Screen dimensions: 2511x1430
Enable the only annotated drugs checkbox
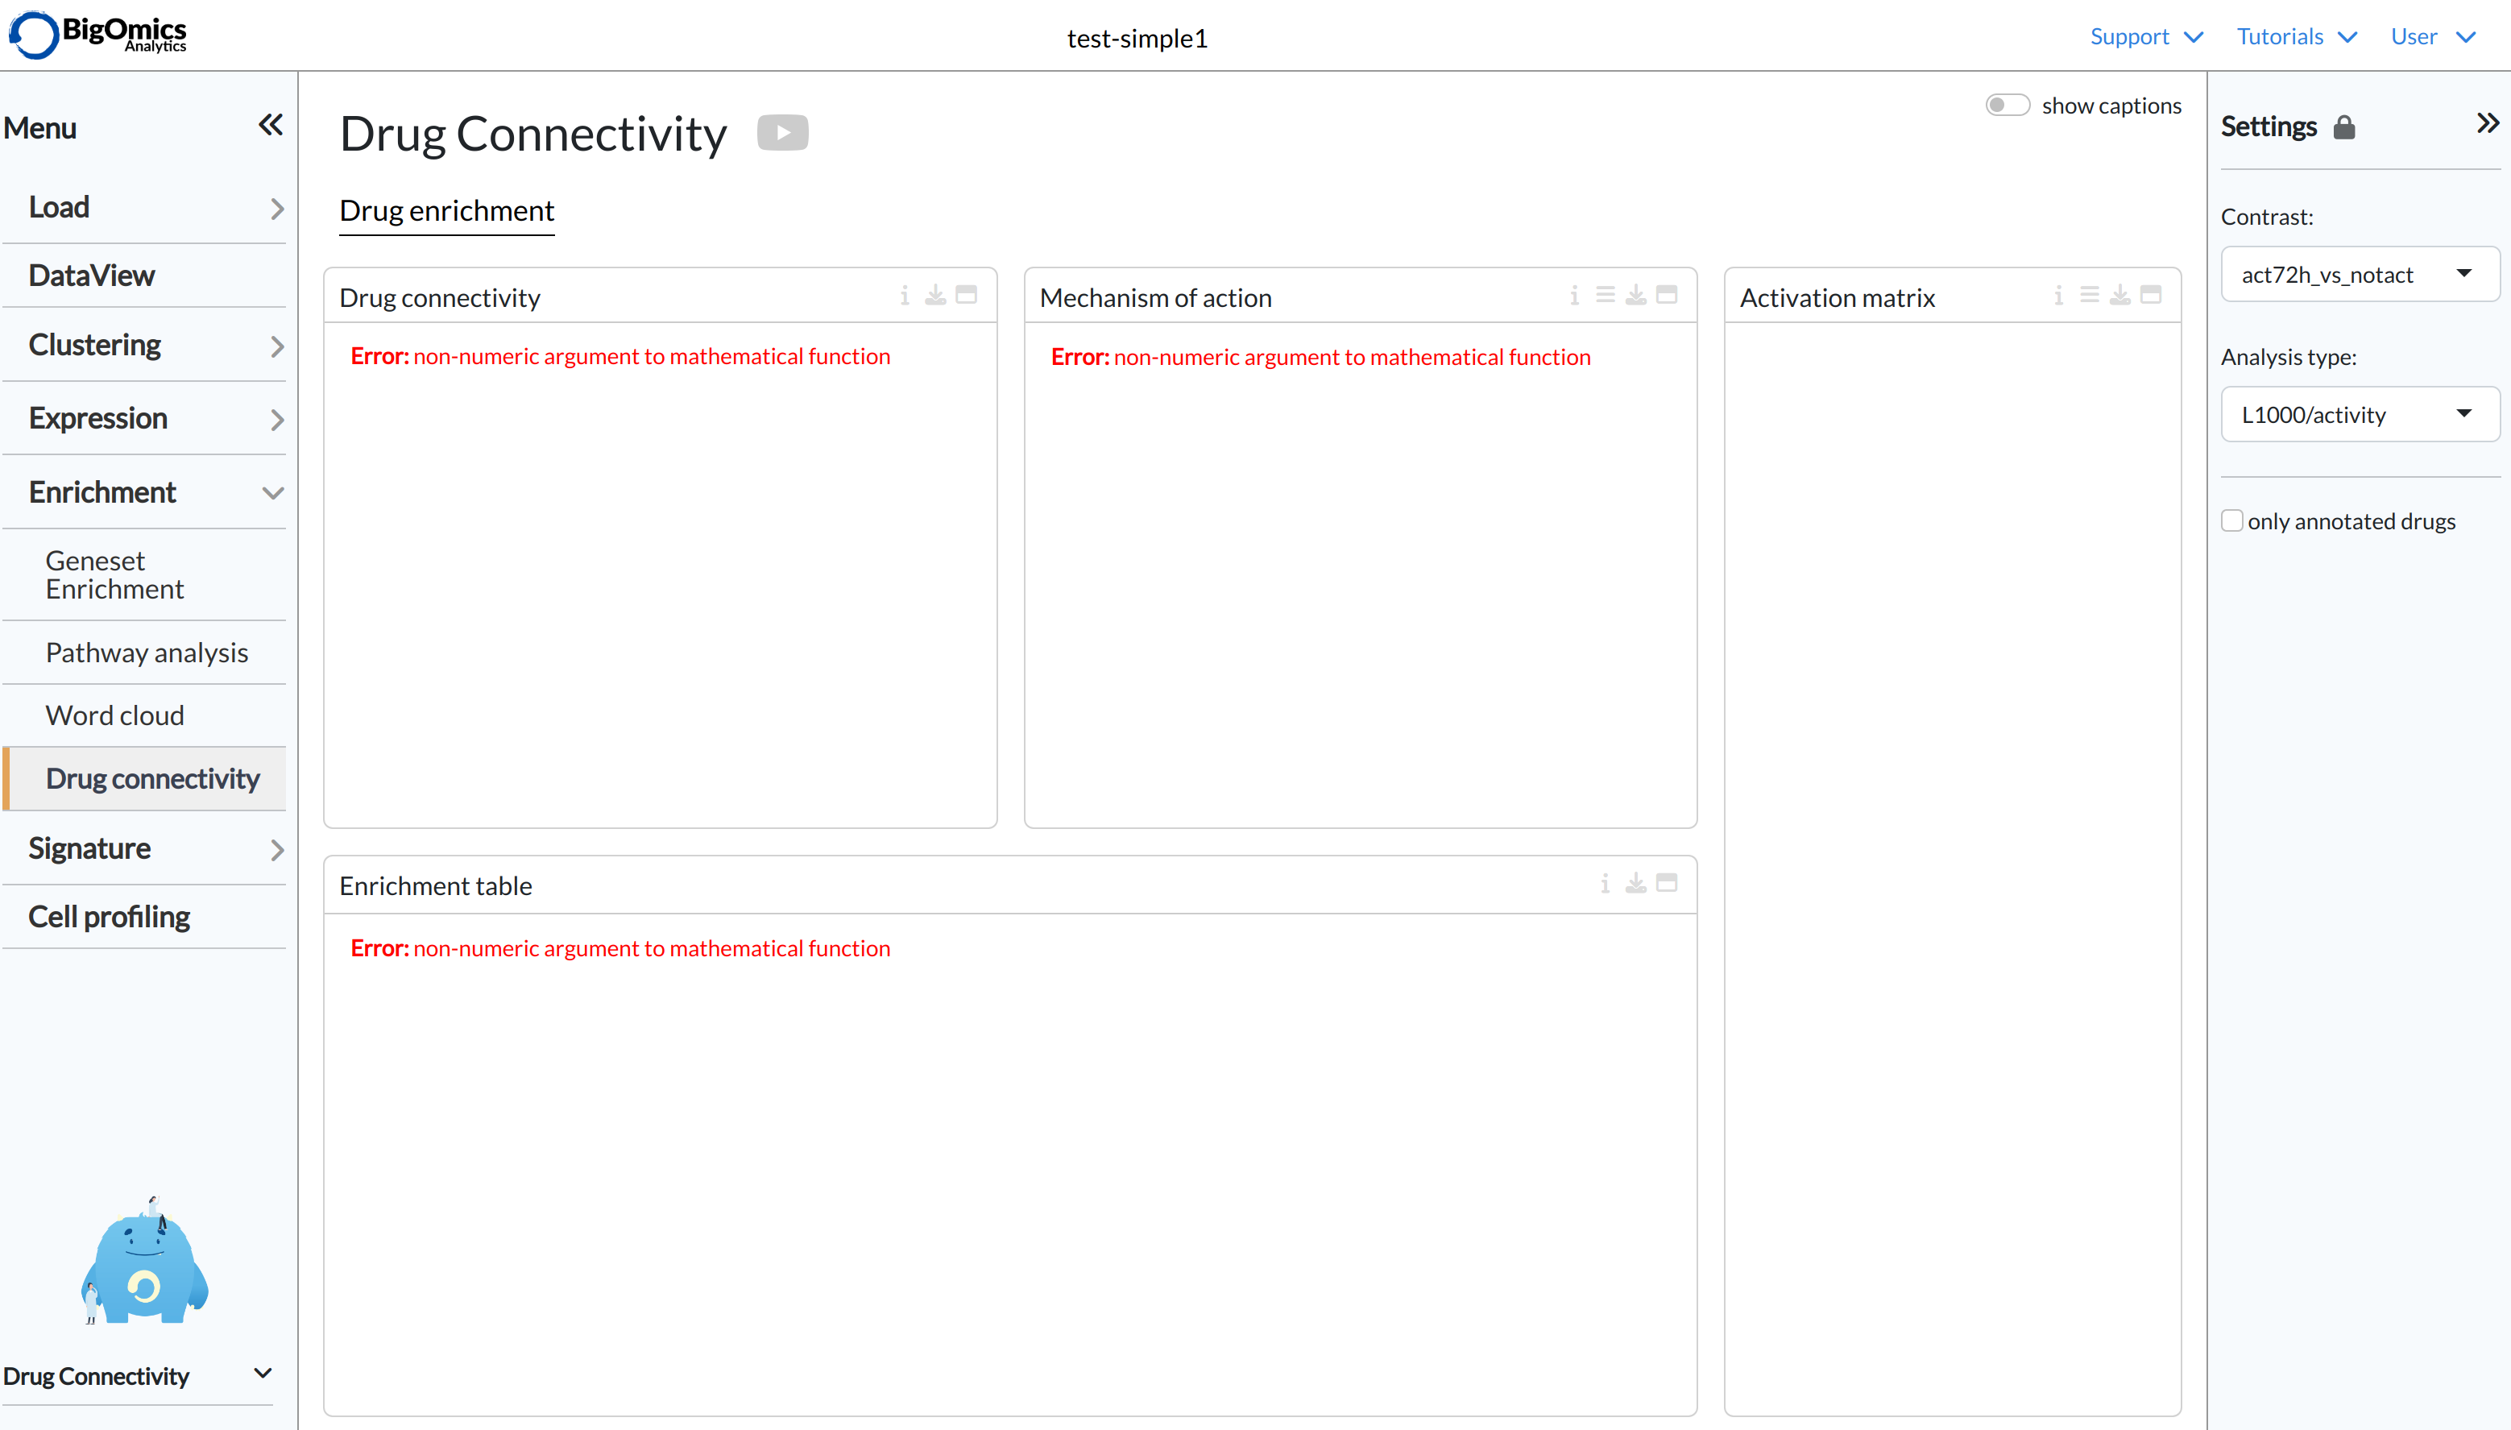(2233, 520)
